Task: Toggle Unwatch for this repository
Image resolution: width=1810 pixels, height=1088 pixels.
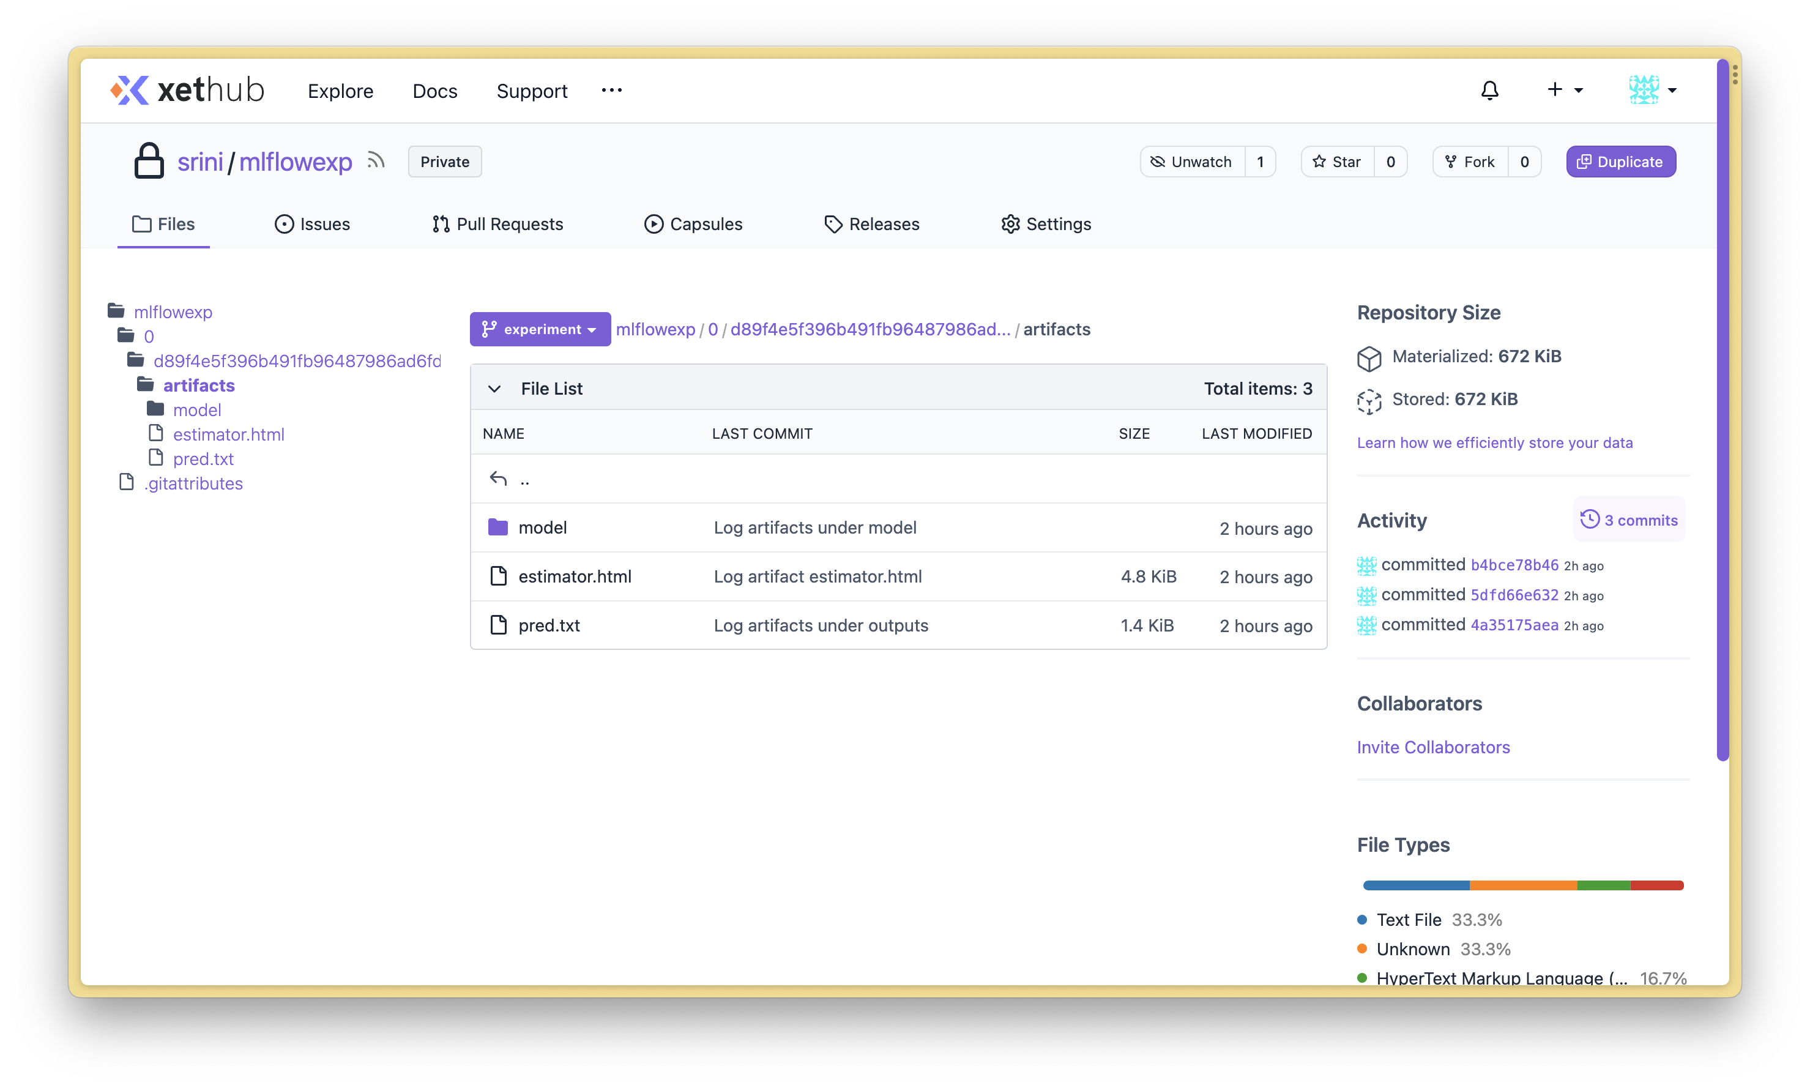Action: click(1192, 162)
